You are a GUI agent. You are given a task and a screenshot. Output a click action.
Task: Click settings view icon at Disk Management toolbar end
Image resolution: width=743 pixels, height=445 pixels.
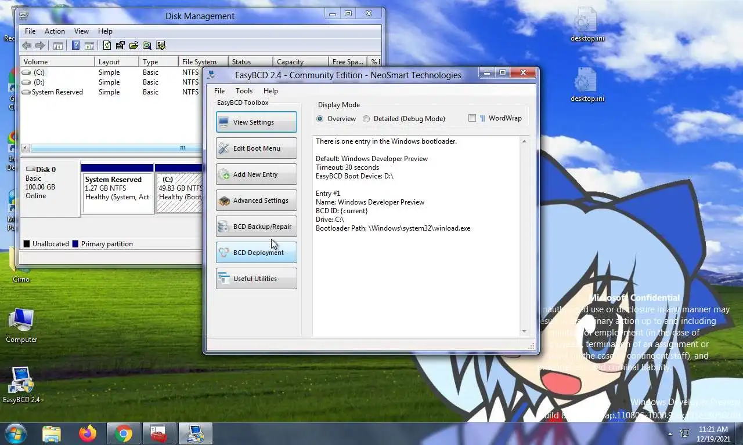pos(161,46)
